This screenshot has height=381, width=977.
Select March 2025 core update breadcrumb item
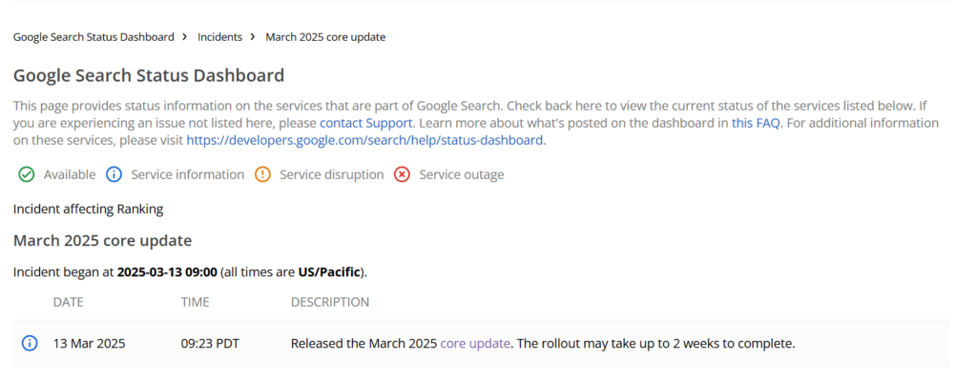coord(325,37)
